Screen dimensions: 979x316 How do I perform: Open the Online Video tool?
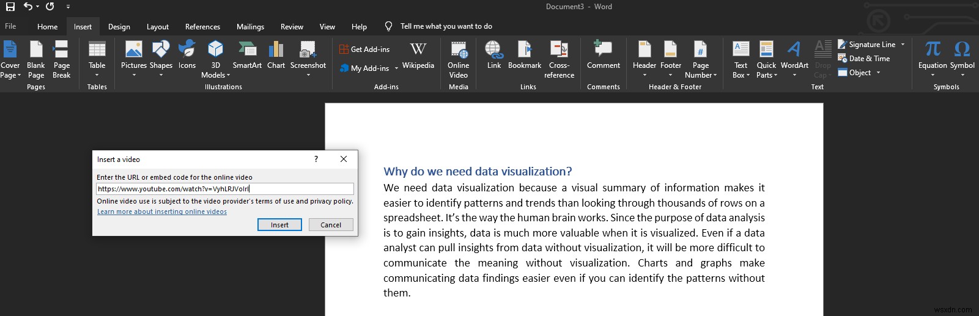click(x=458, y=59)
